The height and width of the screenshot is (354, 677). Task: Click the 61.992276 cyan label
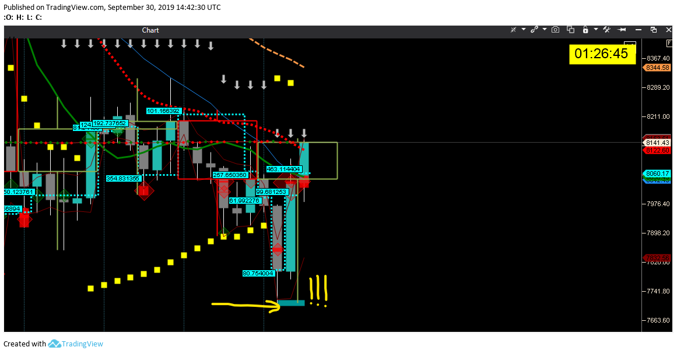click(244, 201)
